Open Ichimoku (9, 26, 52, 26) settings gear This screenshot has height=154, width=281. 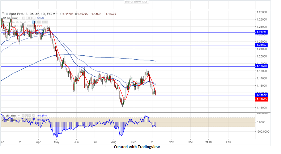coord(37,22)
